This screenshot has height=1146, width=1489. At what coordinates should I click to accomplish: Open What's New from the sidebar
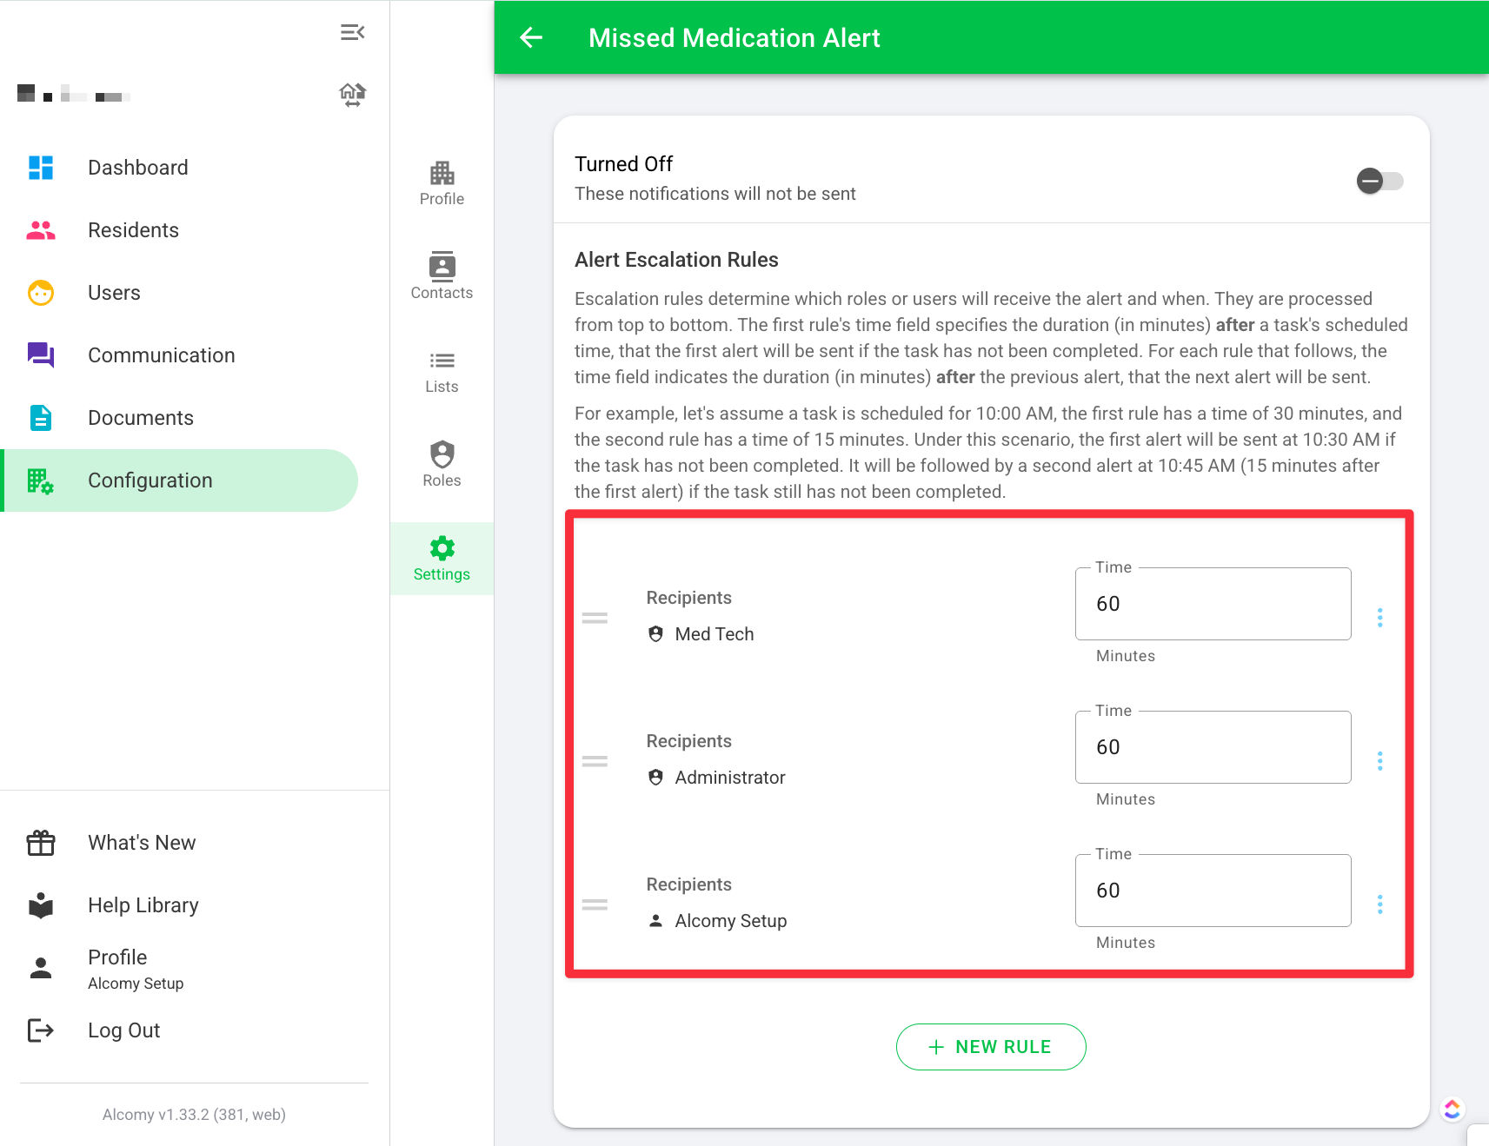(x=179, y=843)
